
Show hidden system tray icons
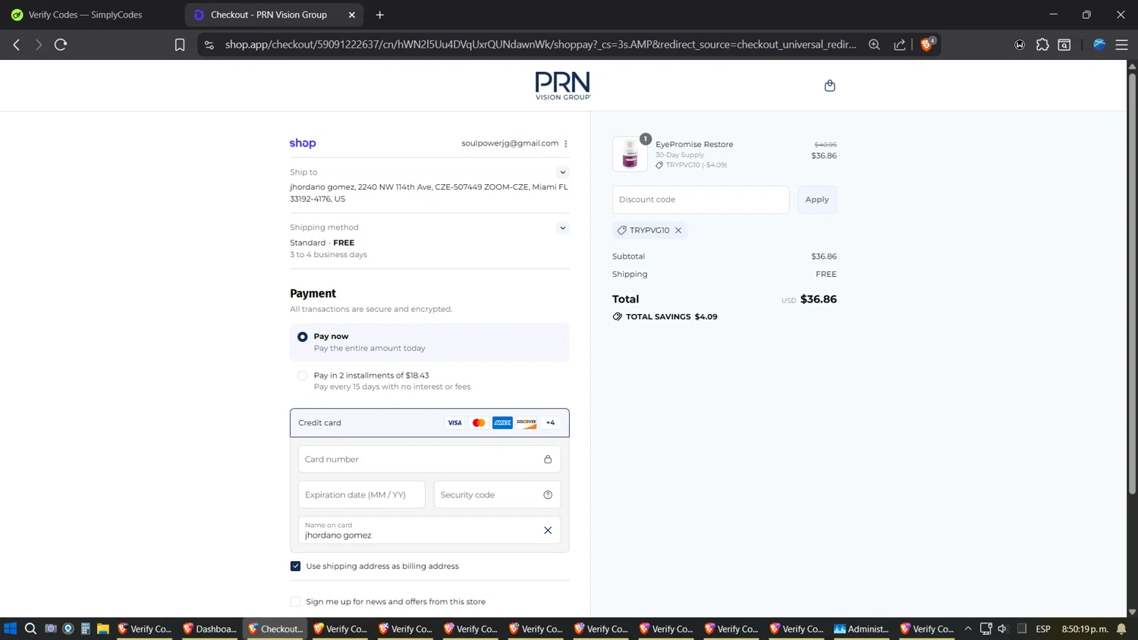pyautogui.click(x=968, y=629)
